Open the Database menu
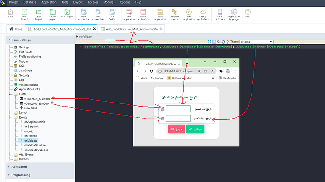The image size is (325, 182). (30, 2)
